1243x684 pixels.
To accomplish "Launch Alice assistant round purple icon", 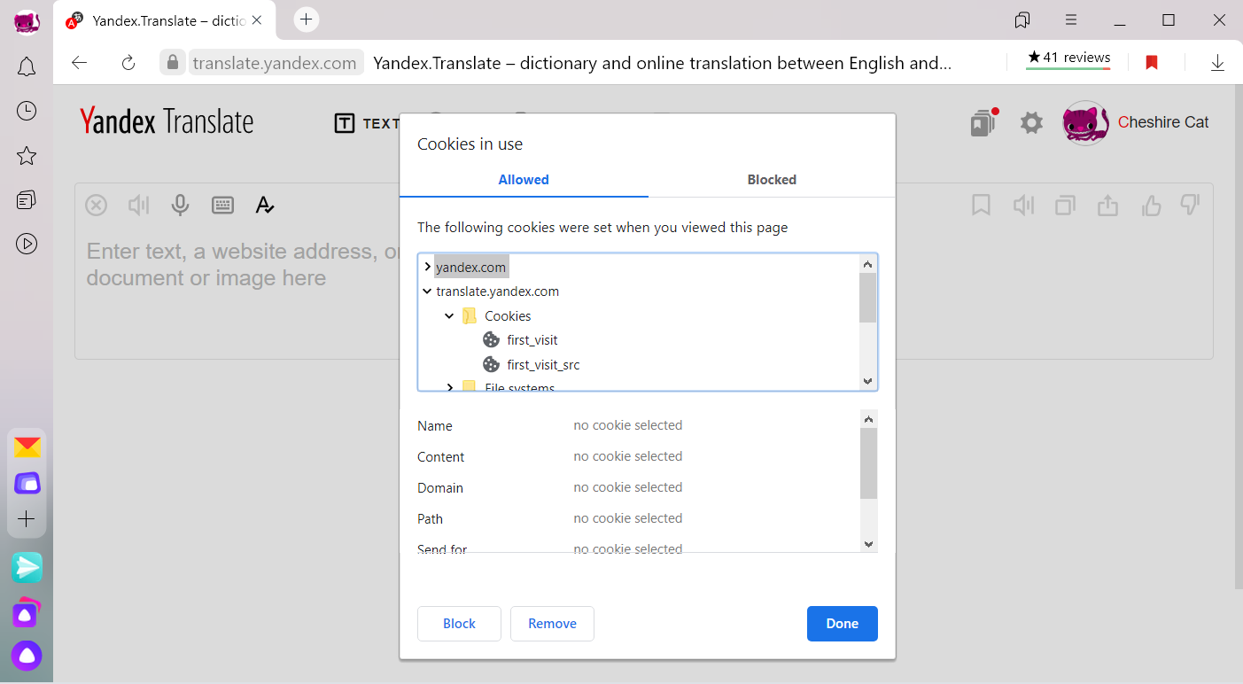I will pos(27,656).
